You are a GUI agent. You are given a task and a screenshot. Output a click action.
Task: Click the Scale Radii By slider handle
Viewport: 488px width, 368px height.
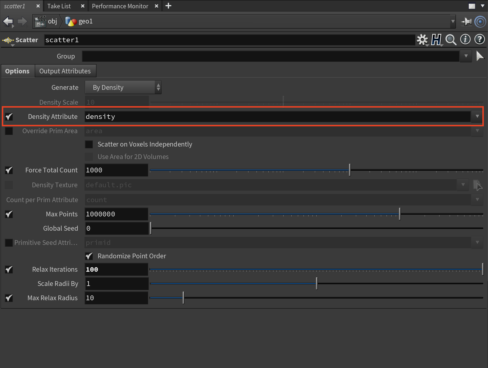pos(317,284)
